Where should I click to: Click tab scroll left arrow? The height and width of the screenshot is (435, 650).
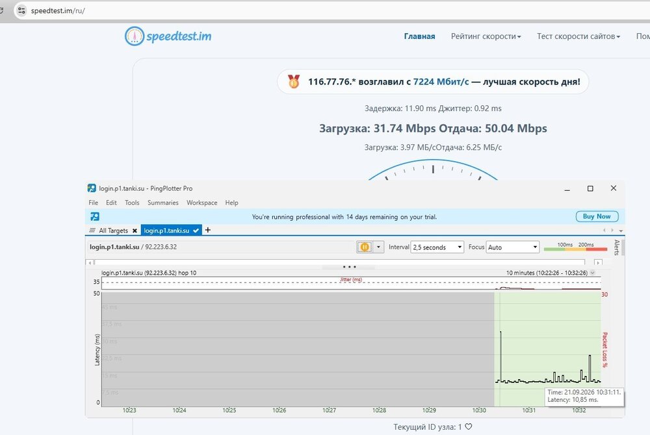604,230
